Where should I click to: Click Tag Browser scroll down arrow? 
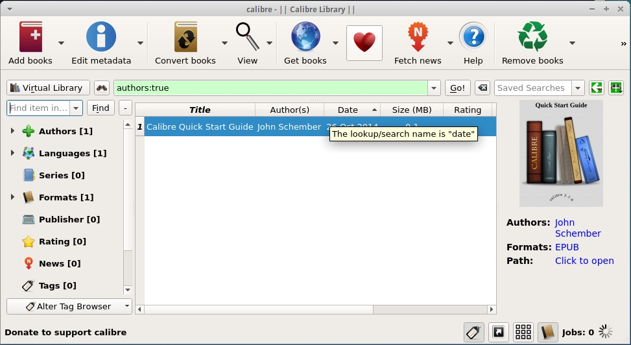(x=128, y=289)
